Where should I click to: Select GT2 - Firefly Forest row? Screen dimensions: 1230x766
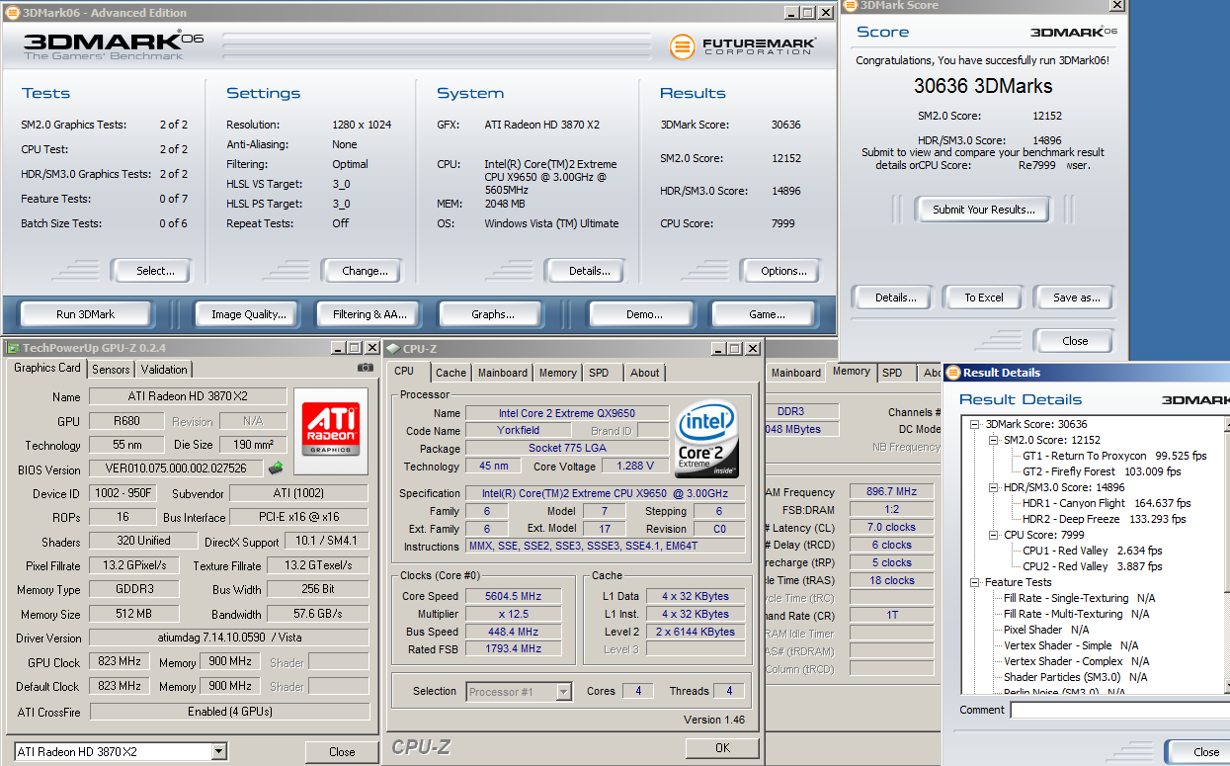1102,471
